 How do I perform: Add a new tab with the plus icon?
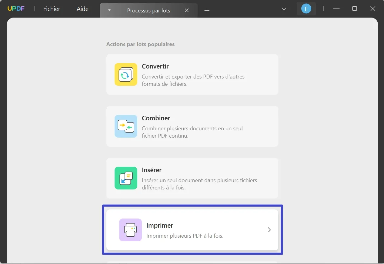pos(207,11)
